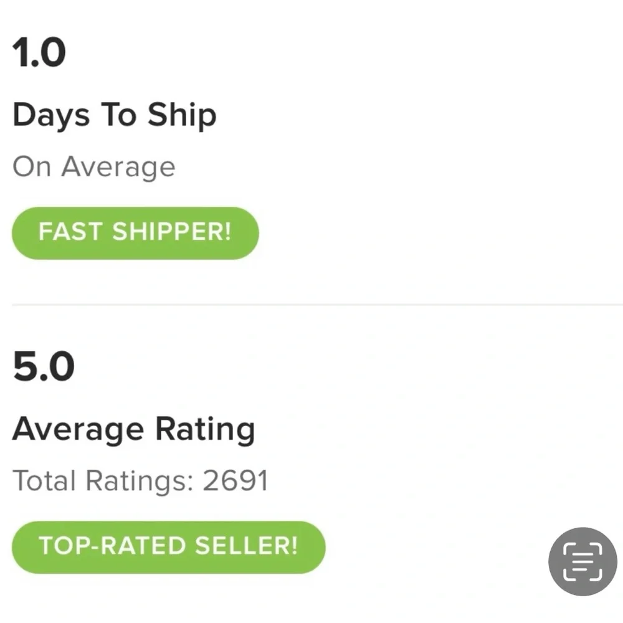The height and width of the screenshot is (623, 623).
Task: Click the FAST SHIPPER! badge
Action: [x=135, y=233]
